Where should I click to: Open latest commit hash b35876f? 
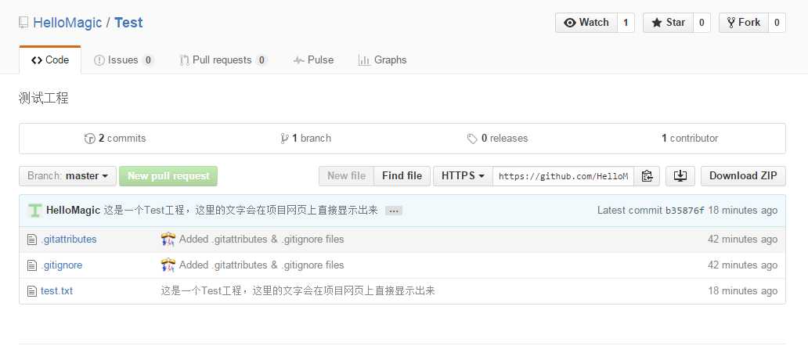[685, 211]
